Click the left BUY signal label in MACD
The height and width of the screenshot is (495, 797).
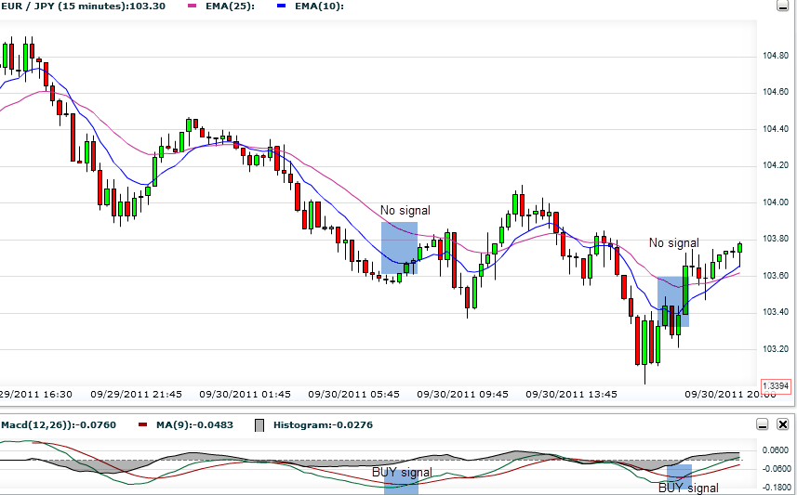coord(402,472)
